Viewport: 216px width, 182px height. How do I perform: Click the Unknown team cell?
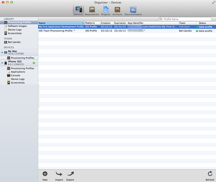click(x=184, y=27)
